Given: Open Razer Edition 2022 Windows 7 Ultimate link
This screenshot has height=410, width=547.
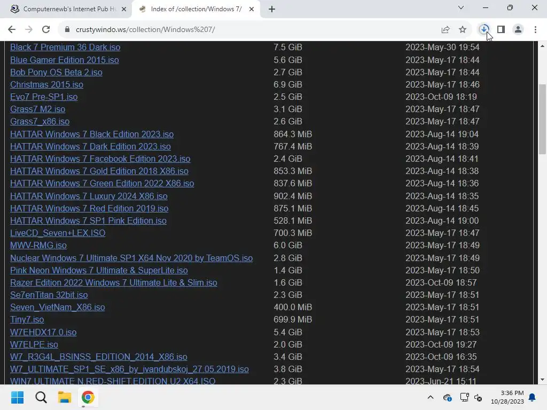Looking at the screenshot, I should [x=114, y=282].
